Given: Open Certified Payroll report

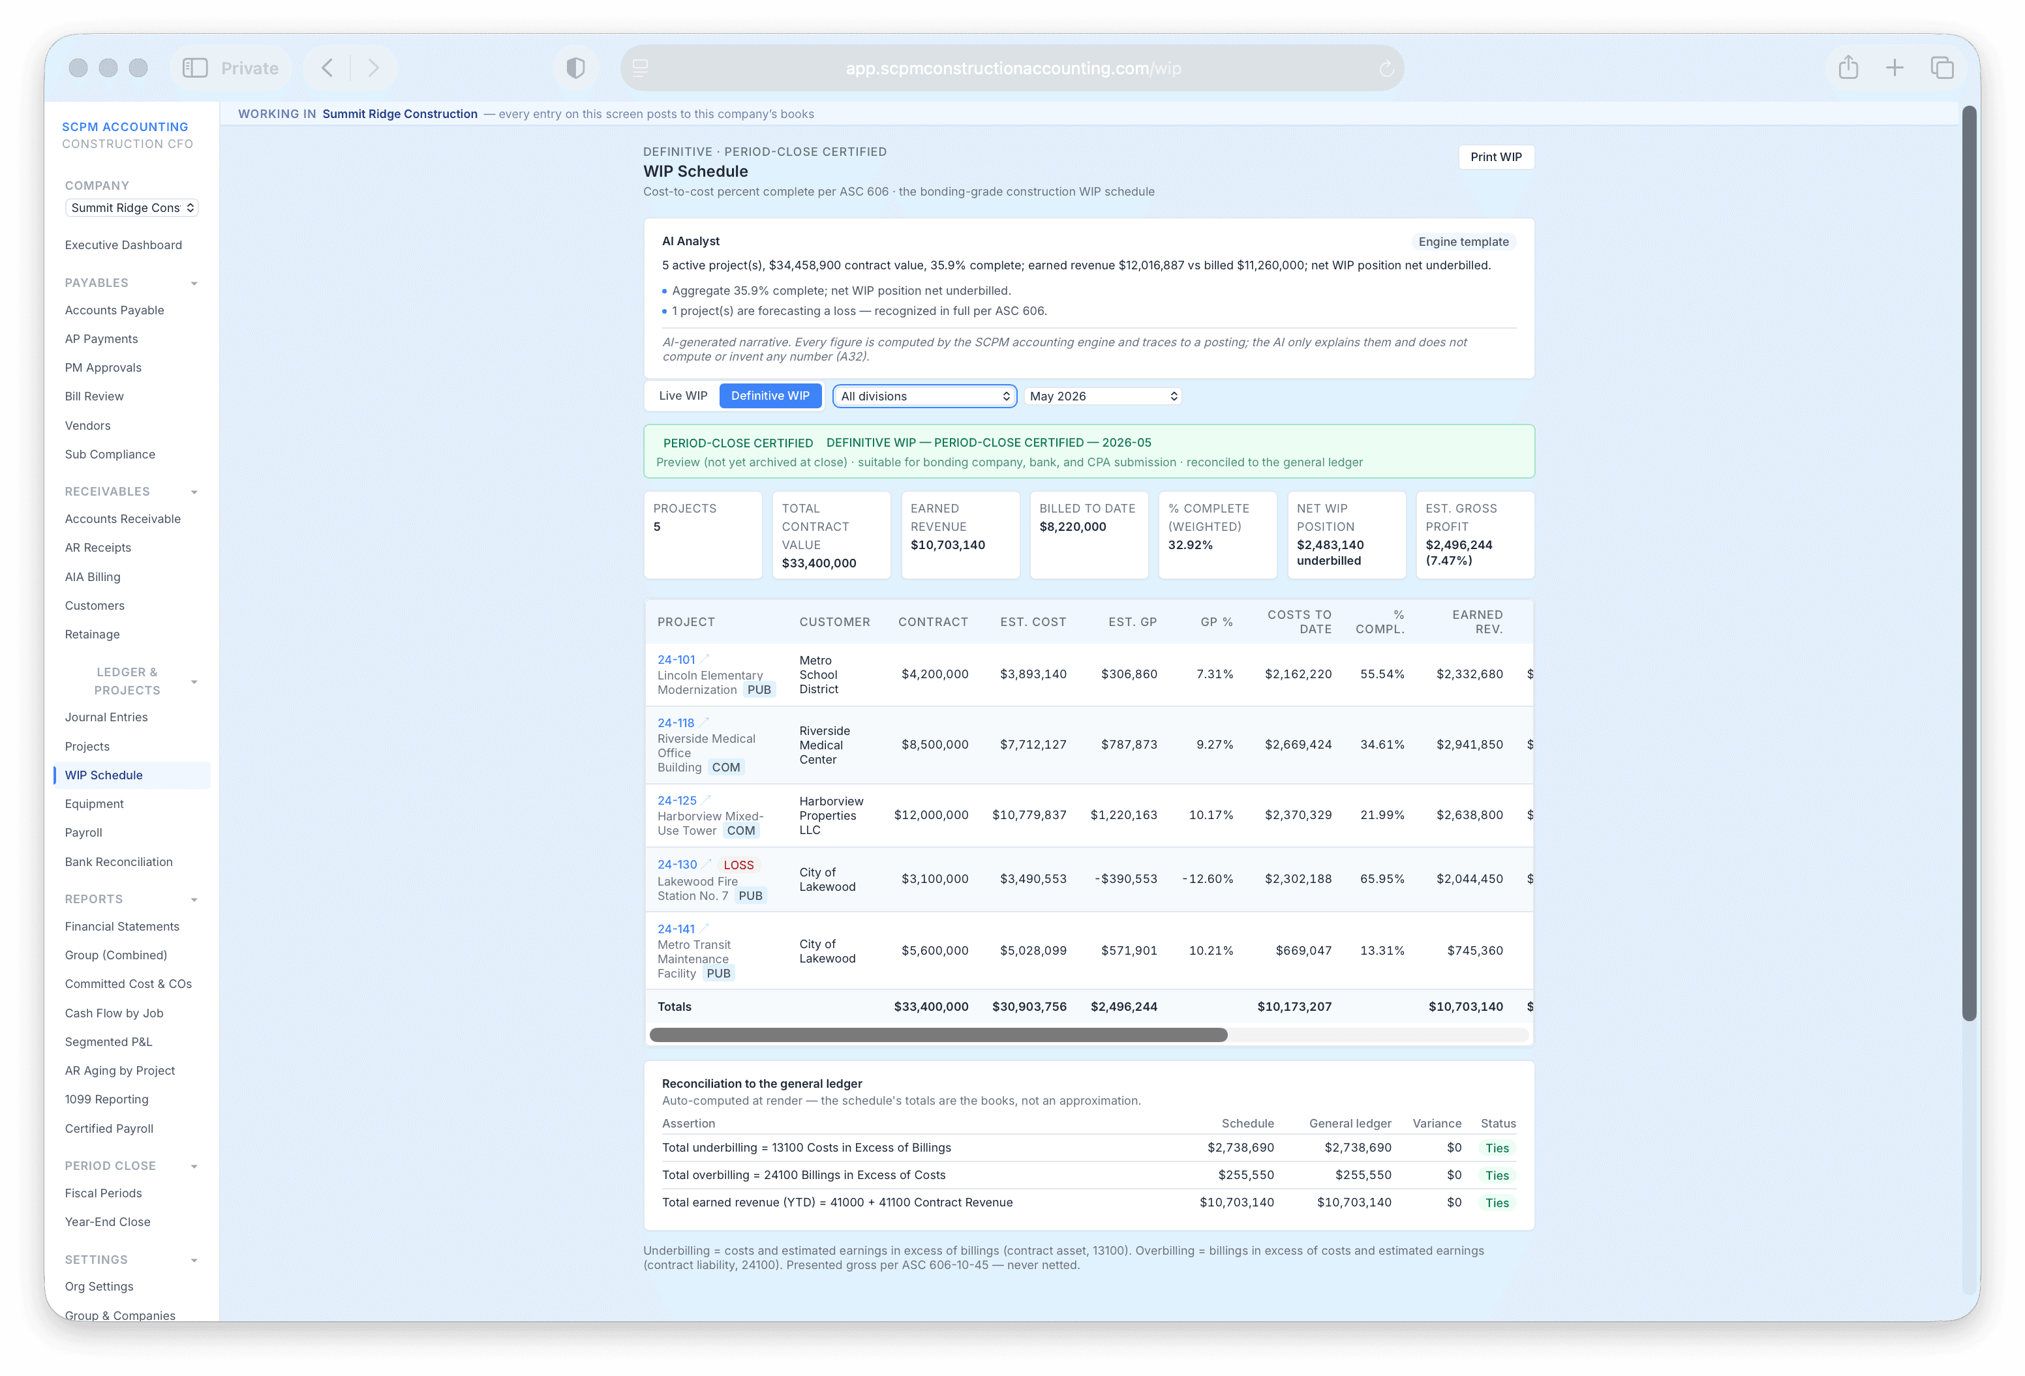Looking at the screenshot, I should pos(109,1128).
